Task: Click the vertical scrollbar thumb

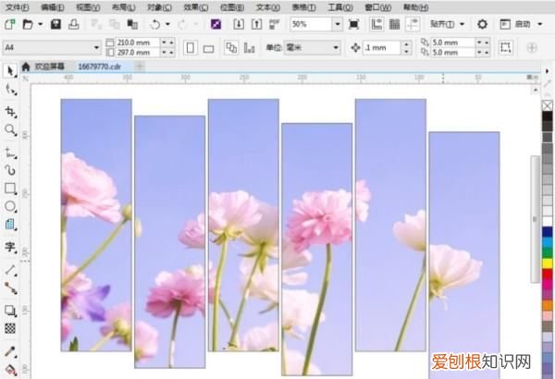Action: click(535, 219)
